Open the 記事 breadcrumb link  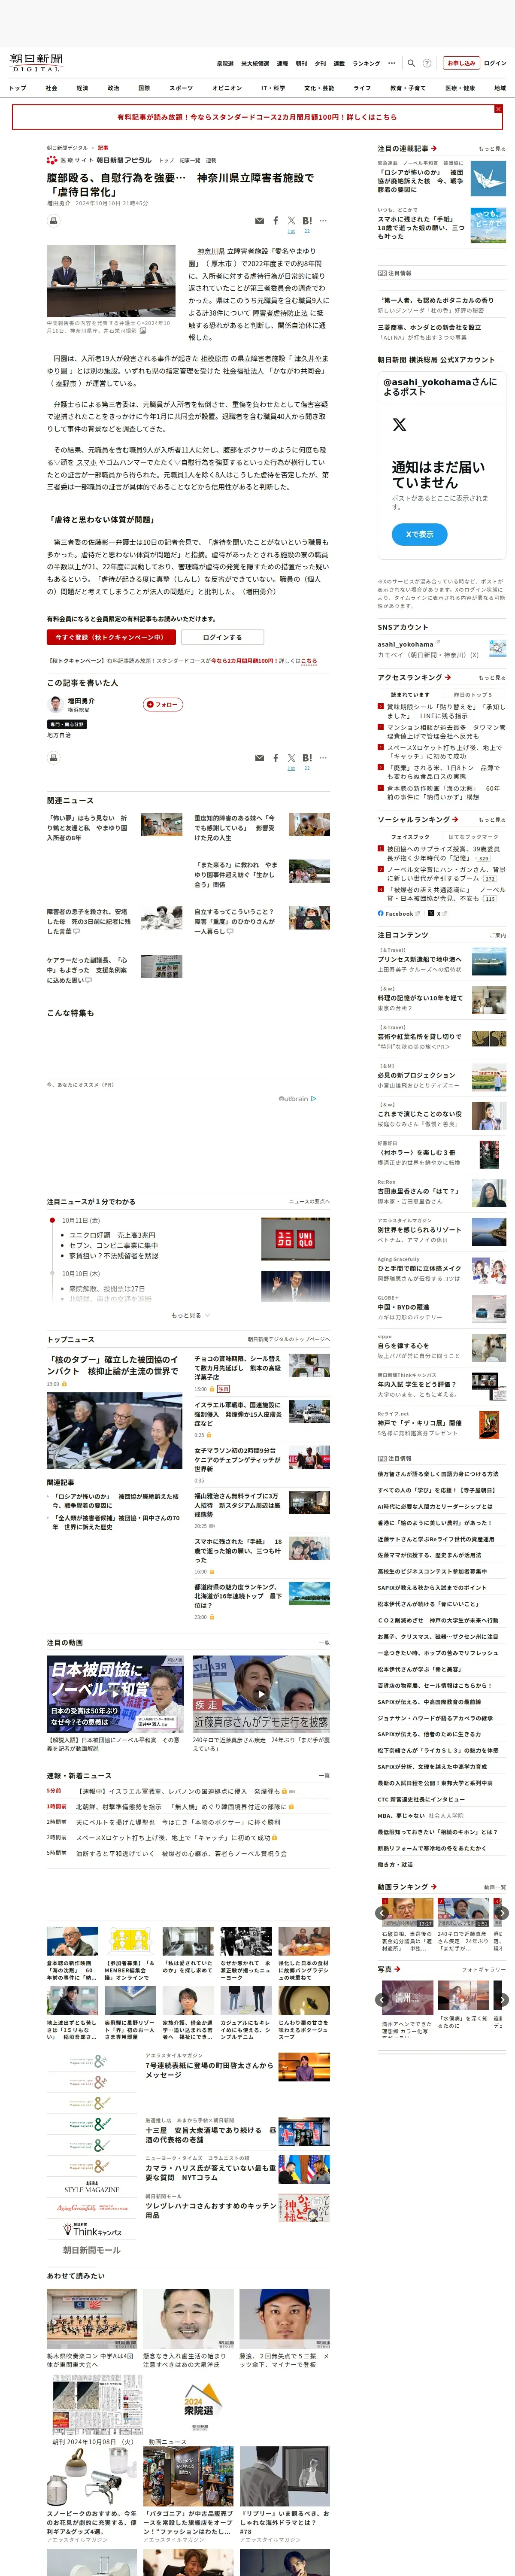tap(102, 148)
